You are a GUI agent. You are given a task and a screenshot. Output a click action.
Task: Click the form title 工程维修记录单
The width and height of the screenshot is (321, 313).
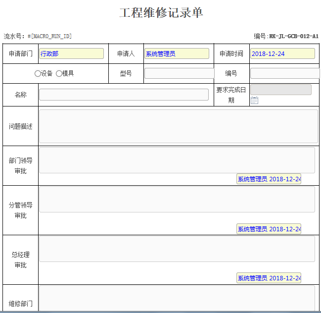(x=161, y=13)
